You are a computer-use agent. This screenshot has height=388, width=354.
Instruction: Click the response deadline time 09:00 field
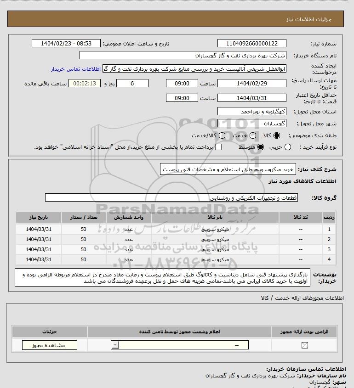tap(182, 84)
